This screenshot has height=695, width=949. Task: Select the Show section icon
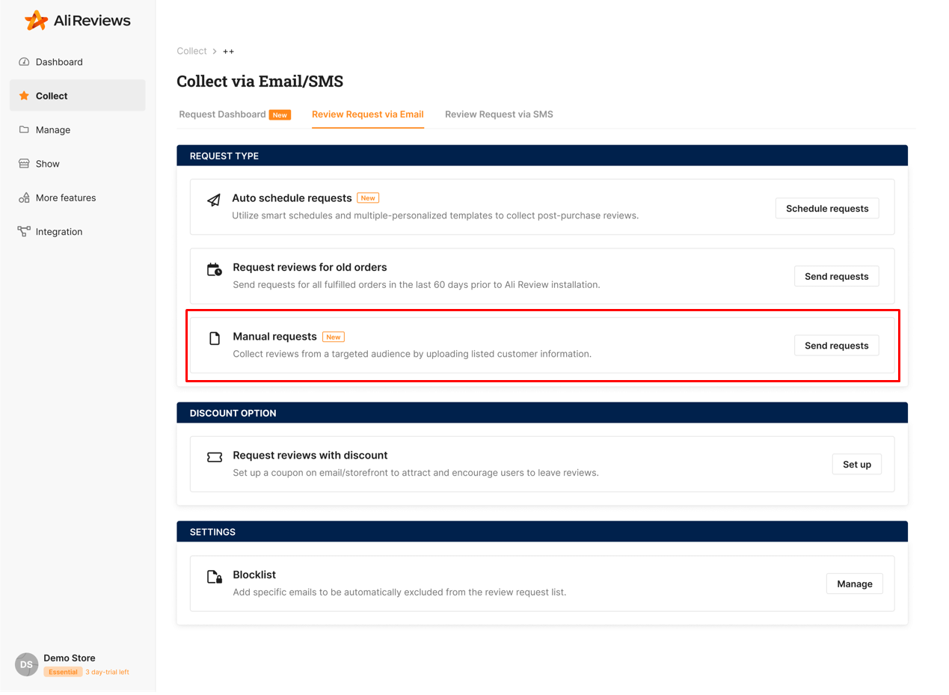(25, 163)
